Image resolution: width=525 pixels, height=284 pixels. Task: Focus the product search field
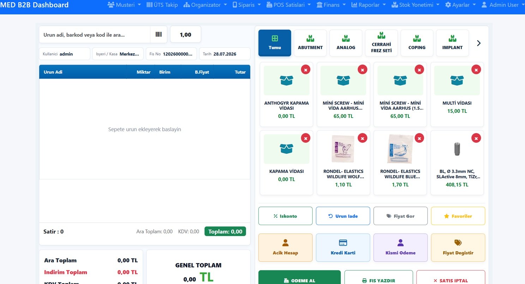point(95,35)
